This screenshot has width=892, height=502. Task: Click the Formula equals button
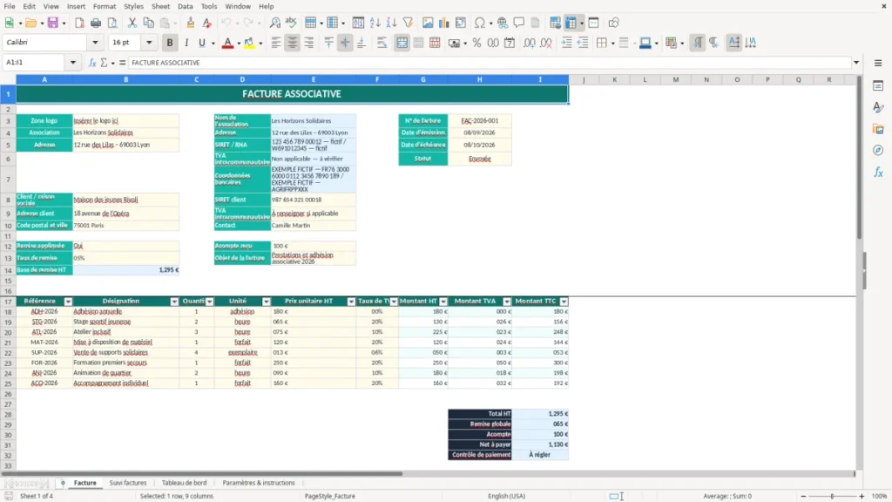122,63
